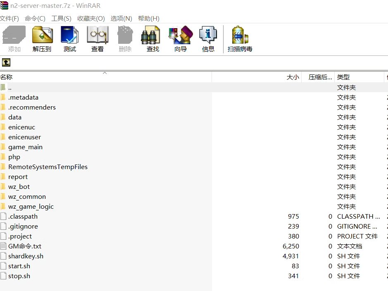The height and width of the screenshot is (291, 388).
Task: Select the RemoteSystemsTempFiles folder name
Action: tap(48, 167)
